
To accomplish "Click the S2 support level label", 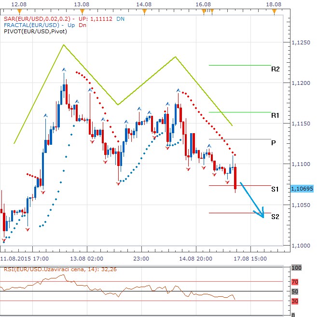I will tap(275, 217).
